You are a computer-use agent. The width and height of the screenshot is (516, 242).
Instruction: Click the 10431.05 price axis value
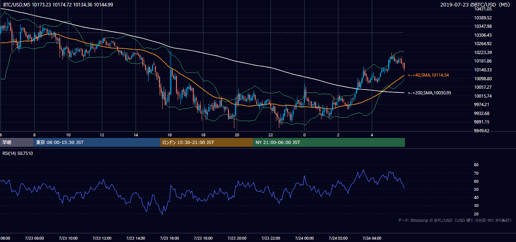pos(482,9)
